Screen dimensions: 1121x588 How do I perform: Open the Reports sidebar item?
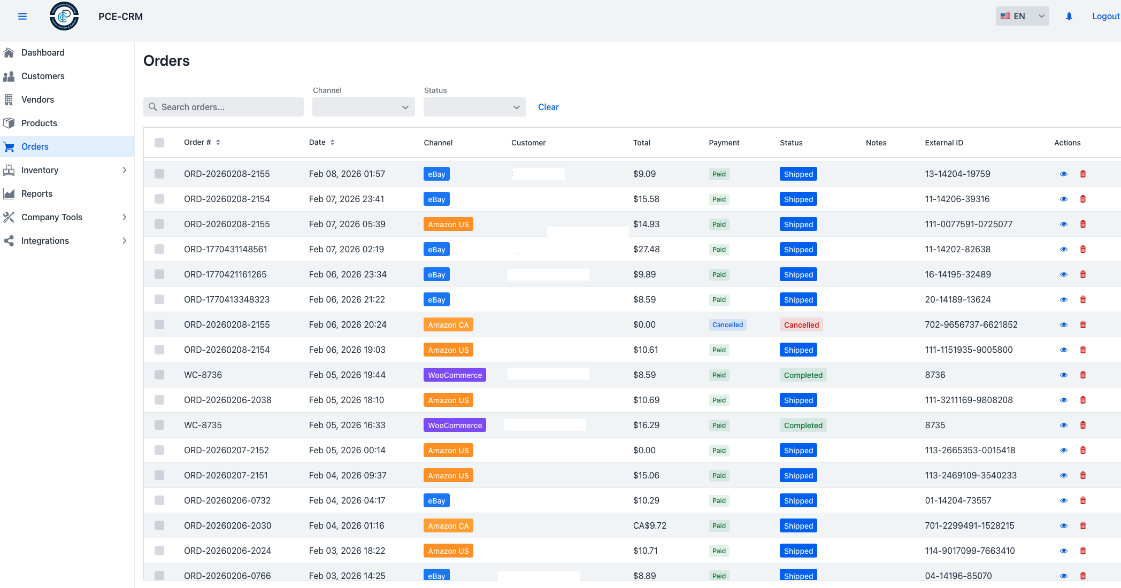[x=37, y=194]
